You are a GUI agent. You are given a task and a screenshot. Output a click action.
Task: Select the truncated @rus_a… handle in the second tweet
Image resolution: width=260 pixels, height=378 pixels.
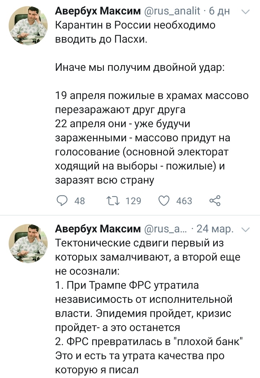coord(166,229)
